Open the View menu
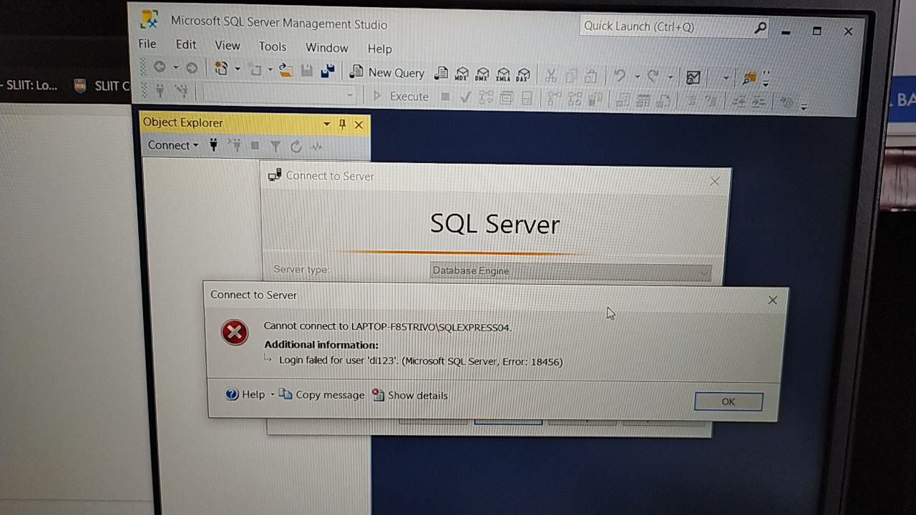Screen dimensions: 916x515 click(x=228, y=45)
